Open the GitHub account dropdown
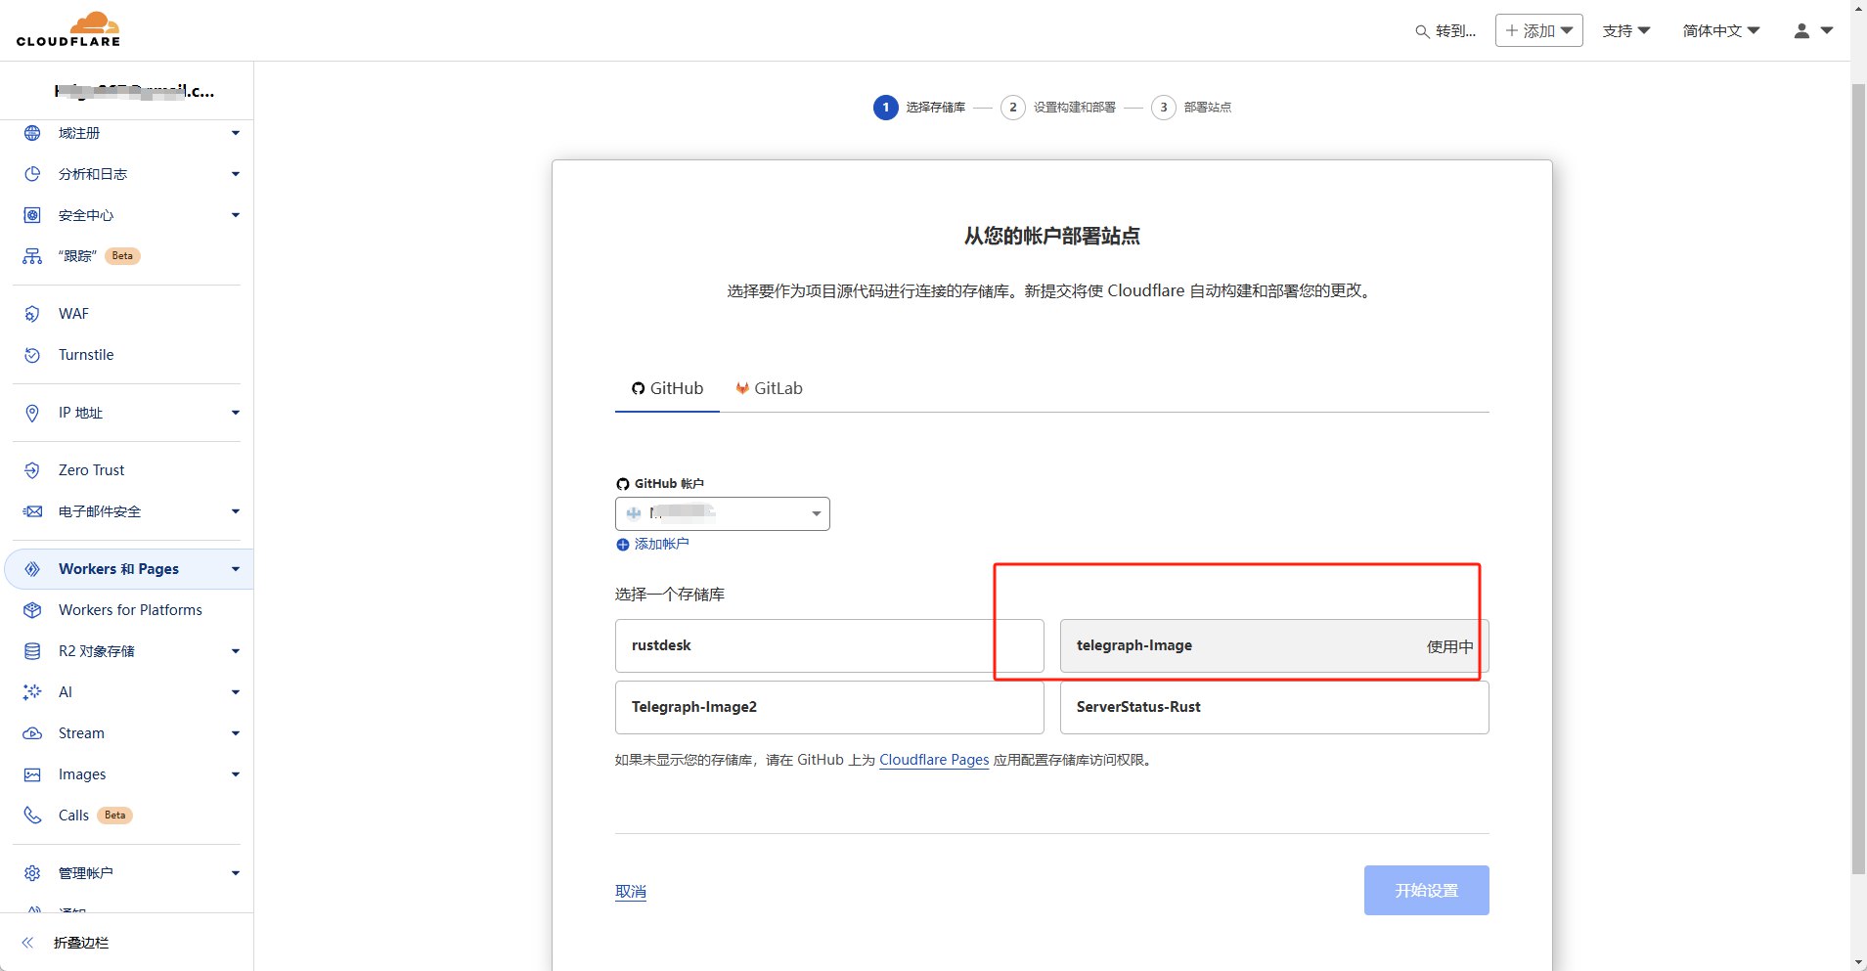This screenshot has height=971, width=1867. click(723, 513)
